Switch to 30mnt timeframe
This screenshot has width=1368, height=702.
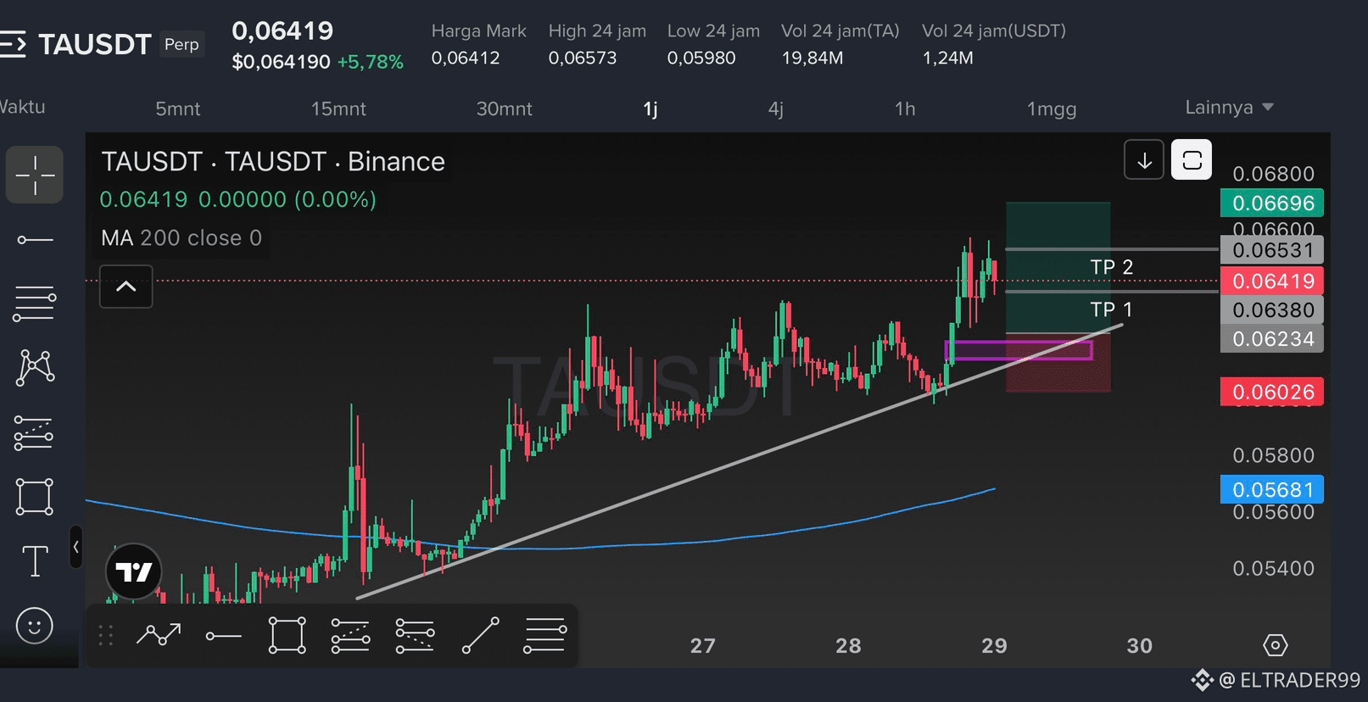(x=505, y=109)
